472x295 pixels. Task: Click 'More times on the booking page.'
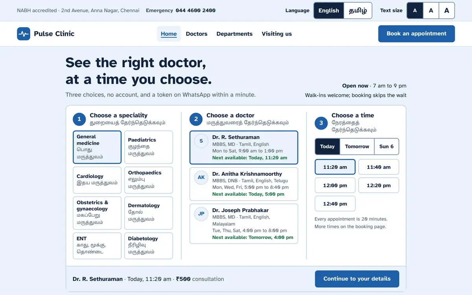[x=350, y=227]
